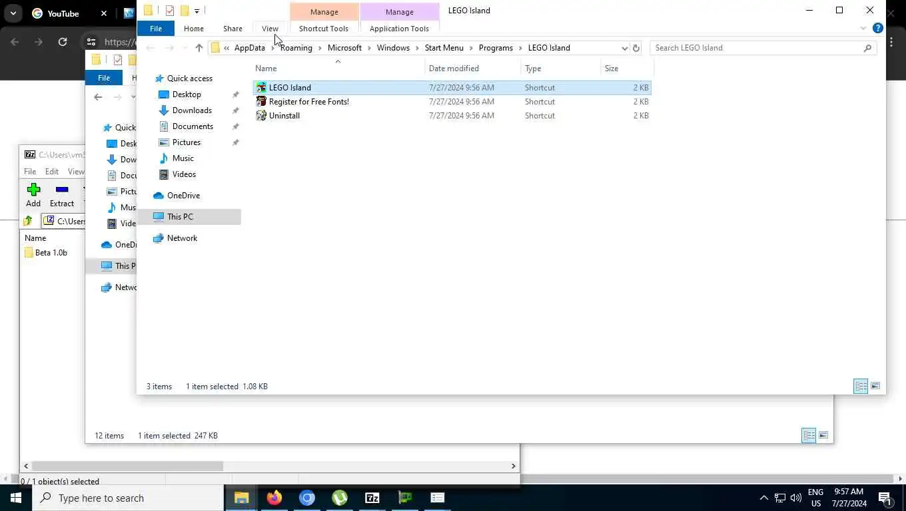Open uTorrent from the taskbar
Image resolution: width=906 pixels, height=511 pixels.
pos(340,498)
